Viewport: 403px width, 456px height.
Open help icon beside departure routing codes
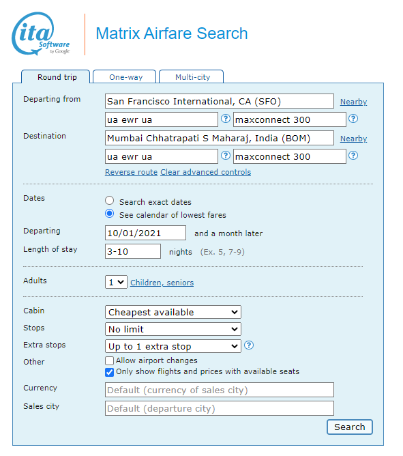[226, 119]
